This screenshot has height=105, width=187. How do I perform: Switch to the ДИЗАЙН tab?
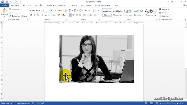click(x=39, y=6)
